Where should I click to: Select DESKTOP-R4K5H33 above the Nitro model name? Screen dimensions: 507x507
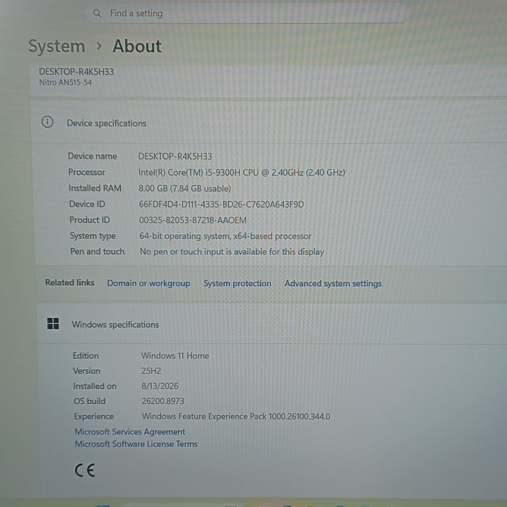(x=76, y=72)
